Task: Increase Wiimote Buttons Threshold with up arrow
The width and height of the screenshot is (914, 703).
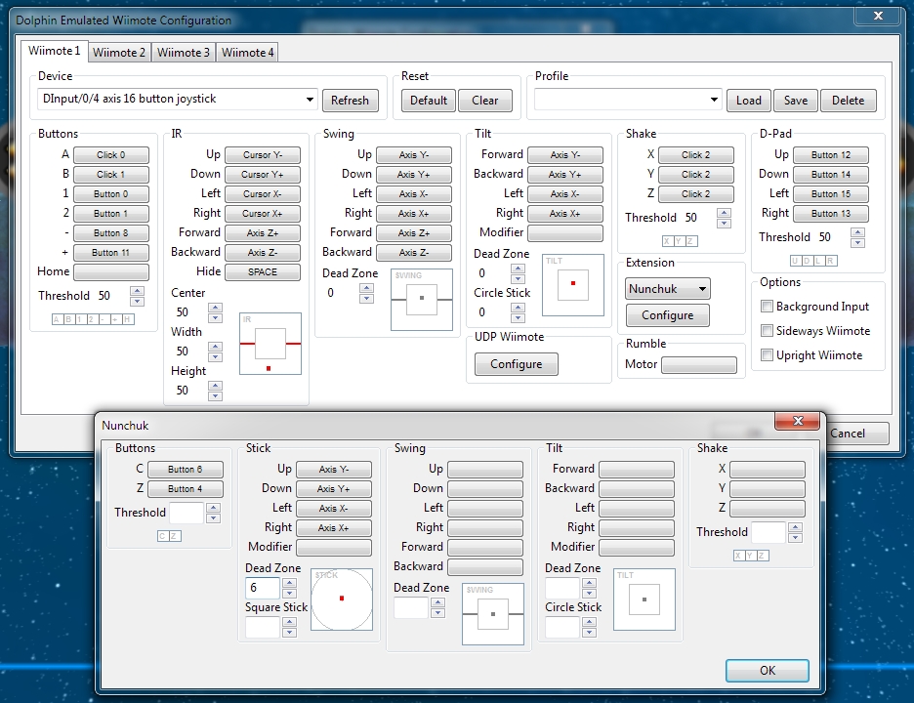Action: pos(137,291)
